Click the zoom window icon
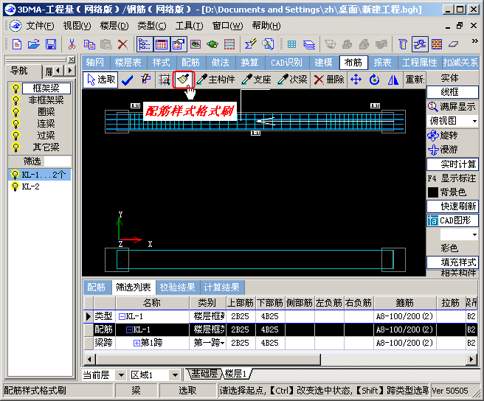Screen dimensions: 484x401 [x=165, y=80]
